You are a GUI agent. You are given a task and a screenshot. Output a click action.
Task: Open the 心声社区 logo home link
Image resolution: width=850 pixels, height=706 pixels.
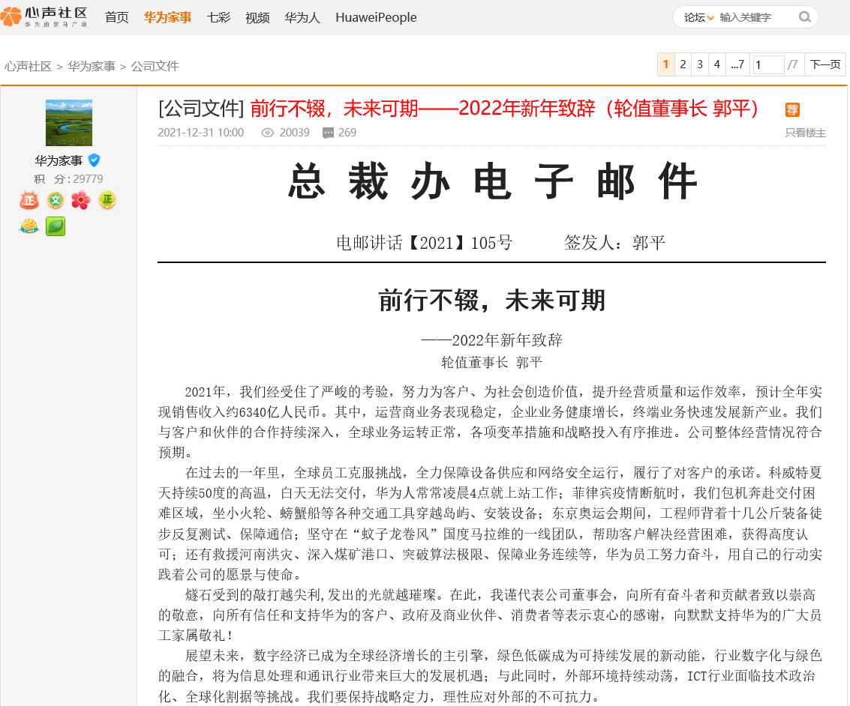pyautogui.click(x=44, y=16)
